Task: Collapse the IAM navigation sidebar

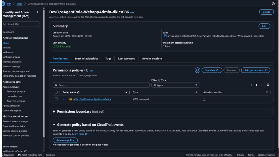Action: point(37,12)
